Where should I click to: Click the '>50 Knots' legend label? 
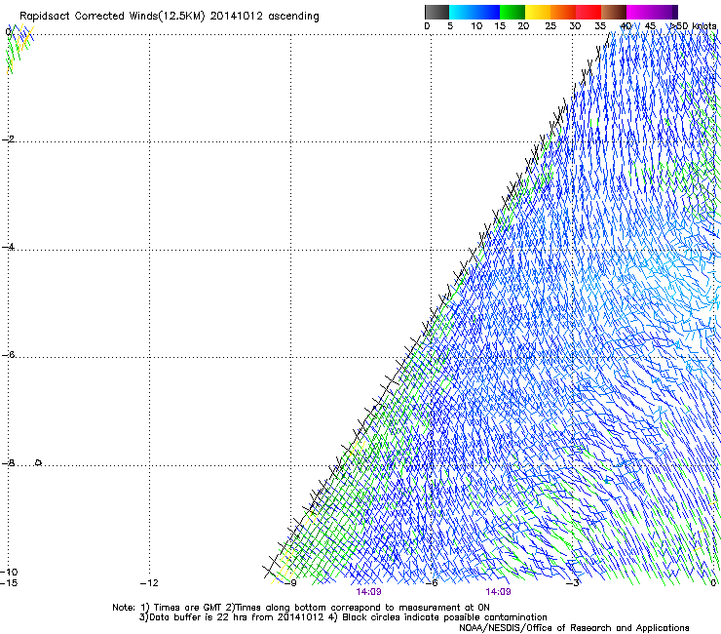click(694, 26)
